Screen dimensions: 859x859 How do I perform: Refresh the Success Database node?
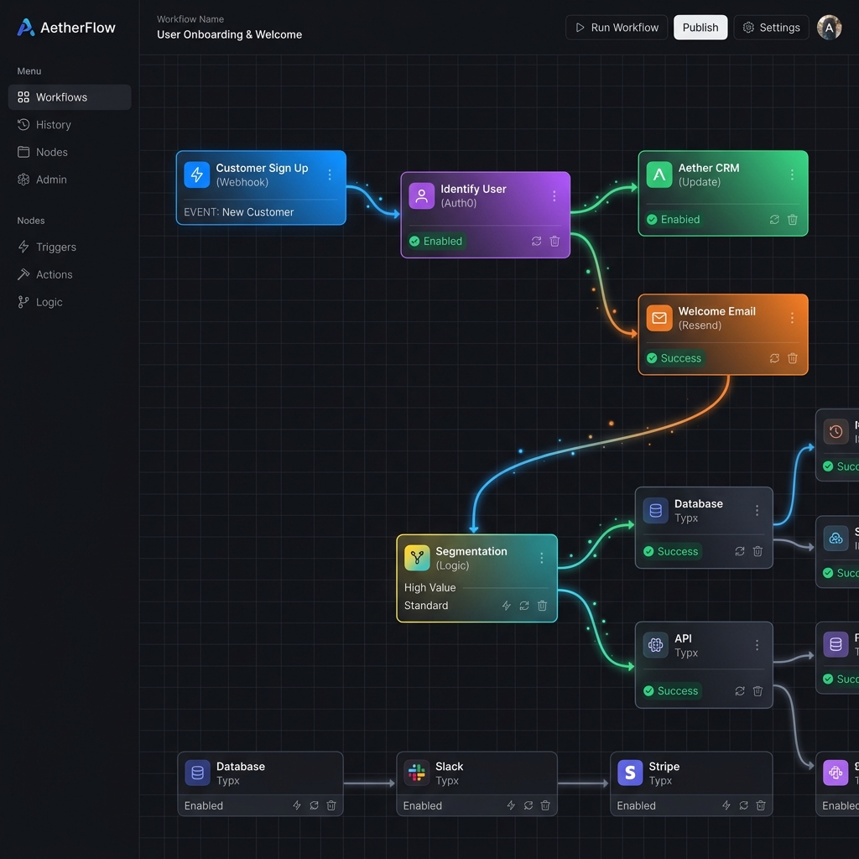point(740,551)
